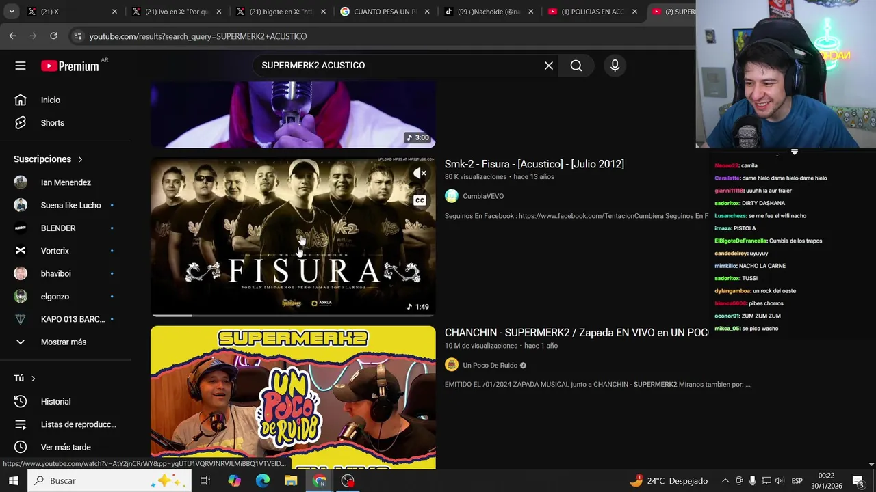The width and height of the screenshot is (876, 492).
Task: Open site info icon in address bar
Action: (77, 36)
